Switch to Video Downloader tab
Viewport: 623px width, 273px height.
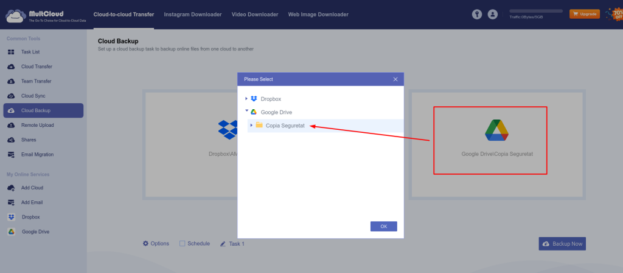(255, 14)
